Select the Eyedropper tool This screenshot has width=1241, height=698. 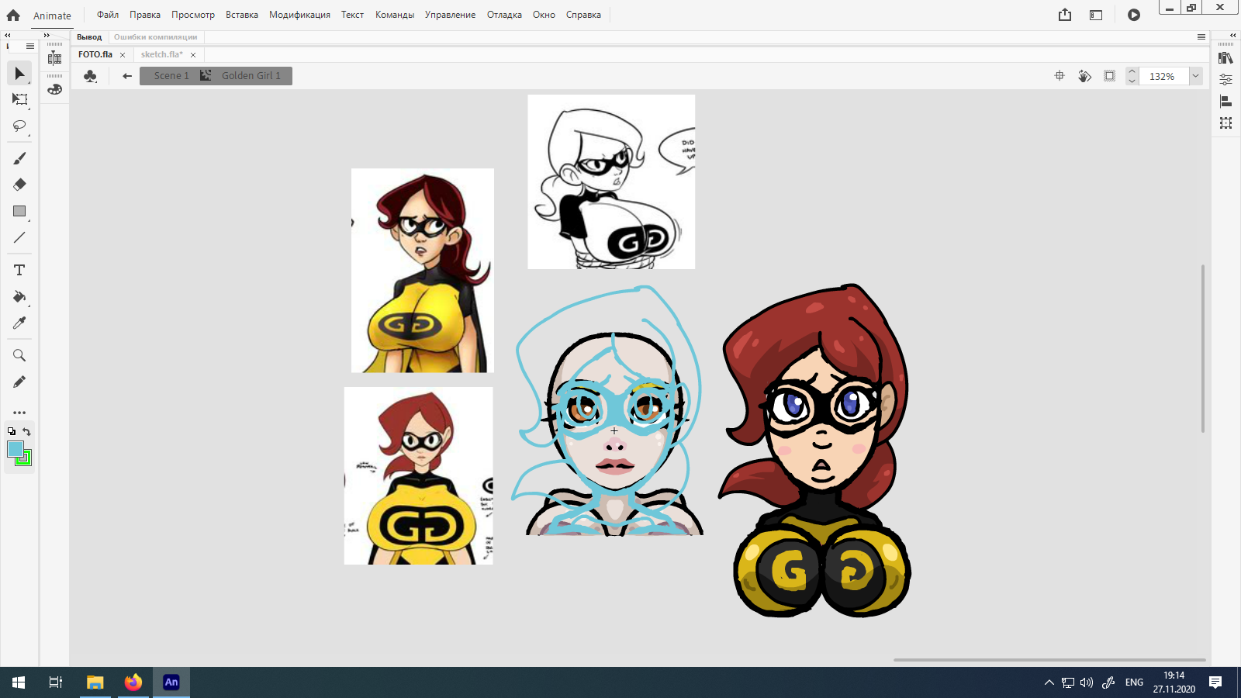pos(19,323)
